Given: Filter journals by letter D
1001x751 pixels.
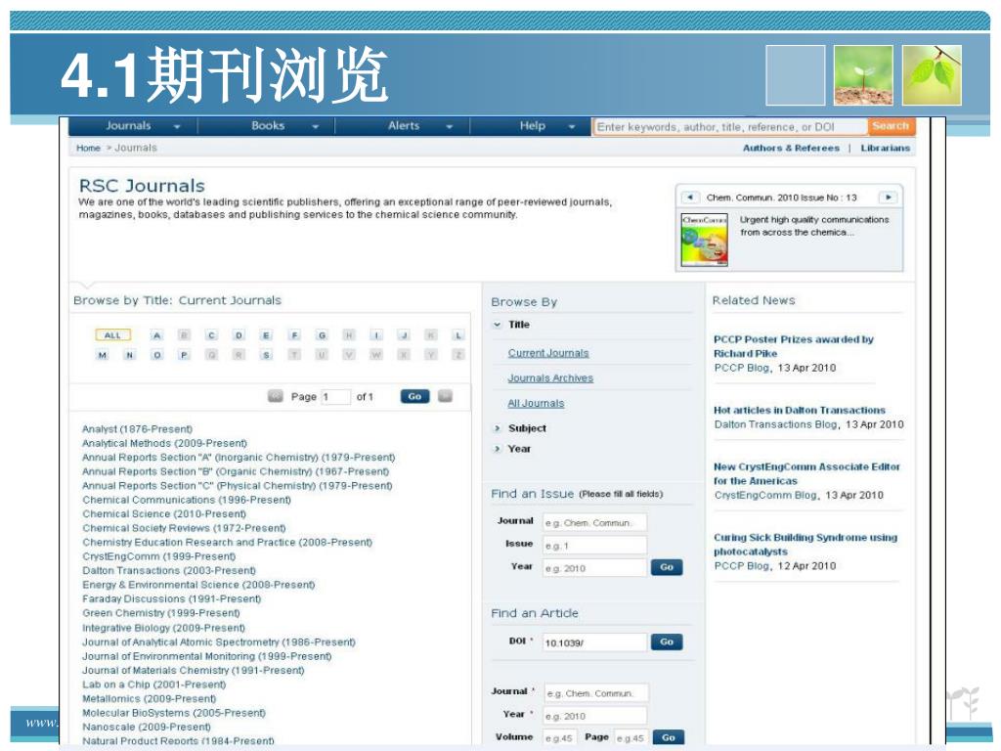Looking at the screenshot, I should click(239, 335).
